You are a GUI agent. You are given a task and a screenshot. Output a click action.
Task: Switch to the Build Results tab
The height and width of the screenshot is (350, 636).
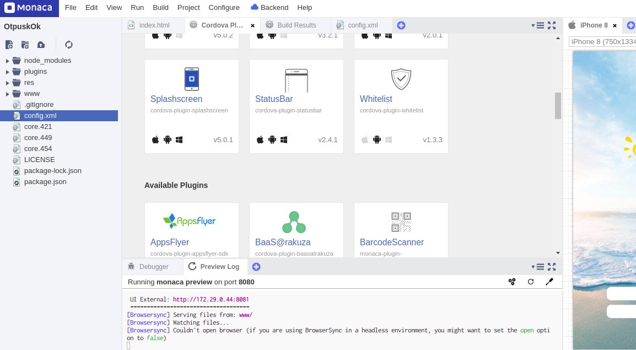295,25
